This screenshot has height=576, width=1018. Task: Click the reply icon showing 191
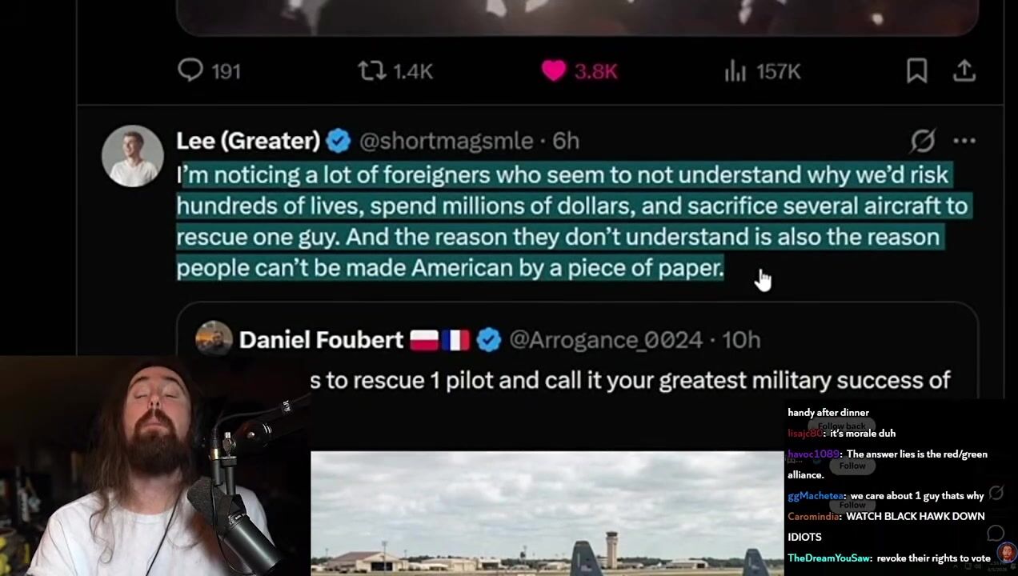click(x=190, y=70)
